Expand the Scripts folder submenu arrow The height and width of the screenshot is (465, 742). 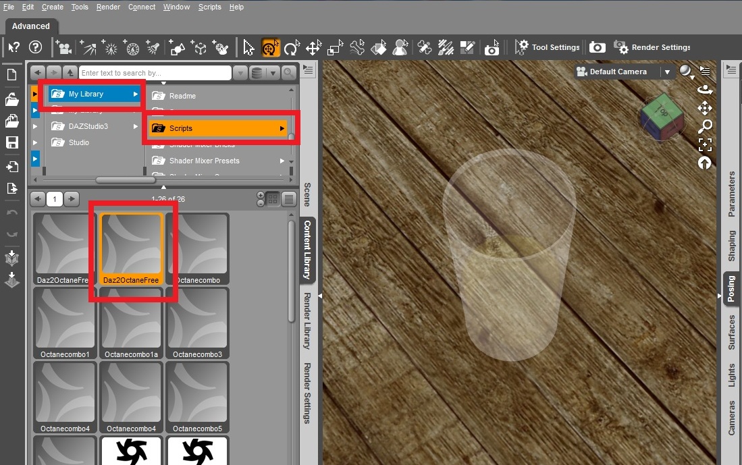pyautogui.click(x=282, y=128)
